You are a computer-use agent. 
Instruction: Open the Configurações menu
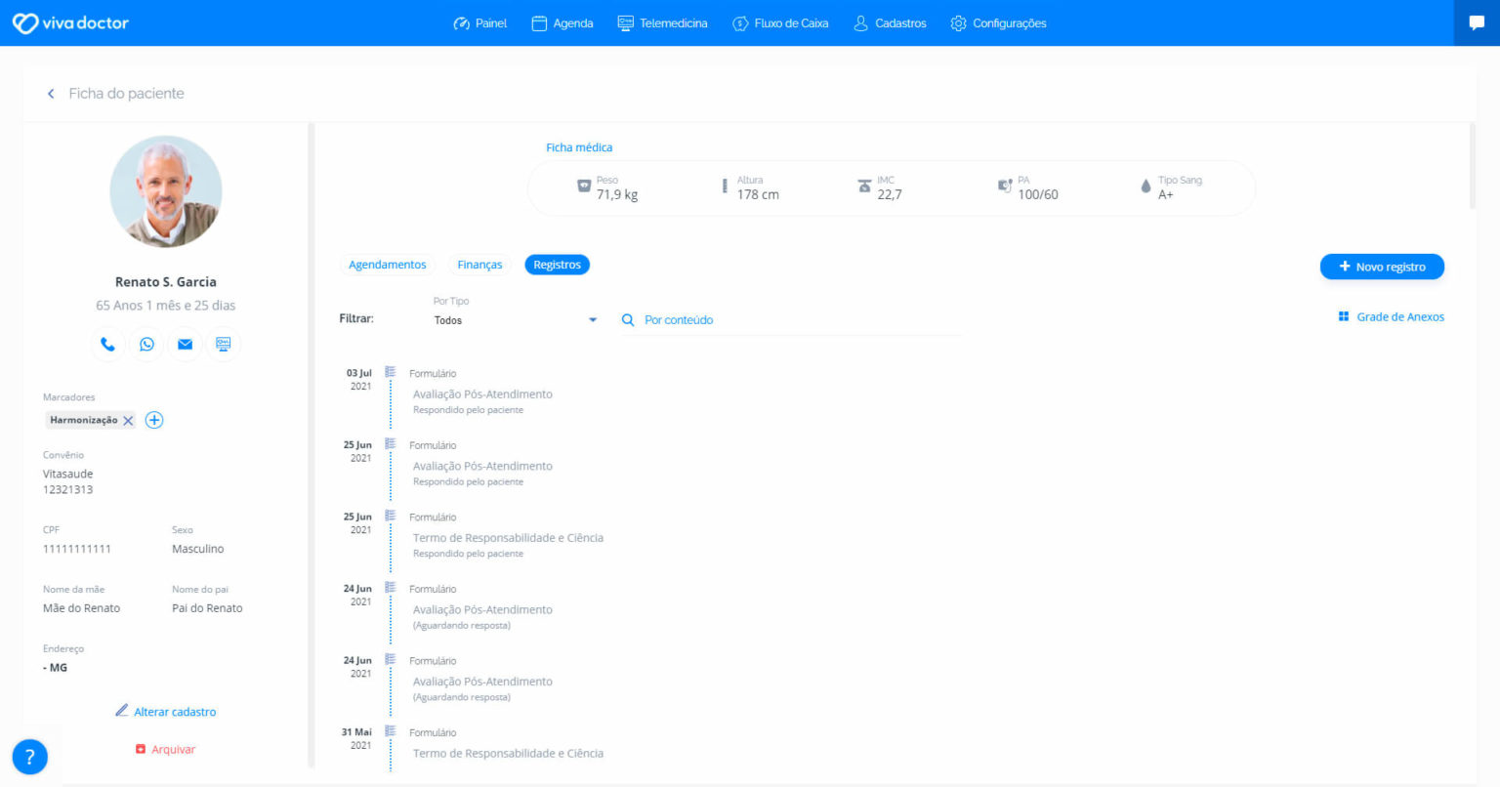998,23
